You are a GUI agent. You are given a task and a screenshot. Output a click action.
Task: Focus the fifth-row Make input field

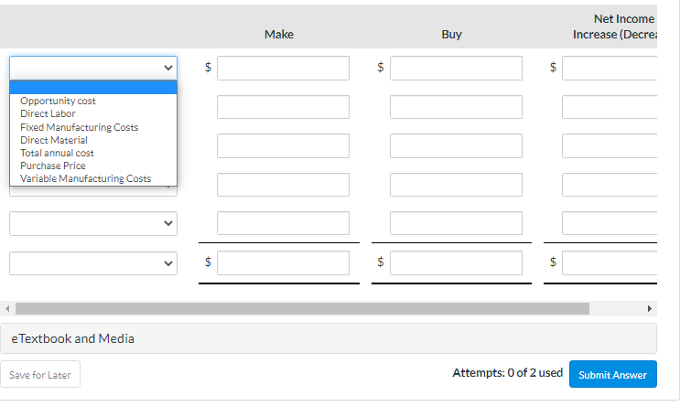pyautogui.click(x=283, y=223)
